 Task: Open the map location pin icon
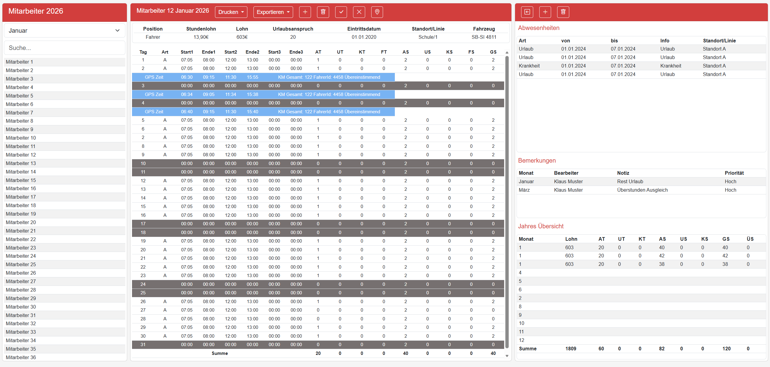(377, 12)
